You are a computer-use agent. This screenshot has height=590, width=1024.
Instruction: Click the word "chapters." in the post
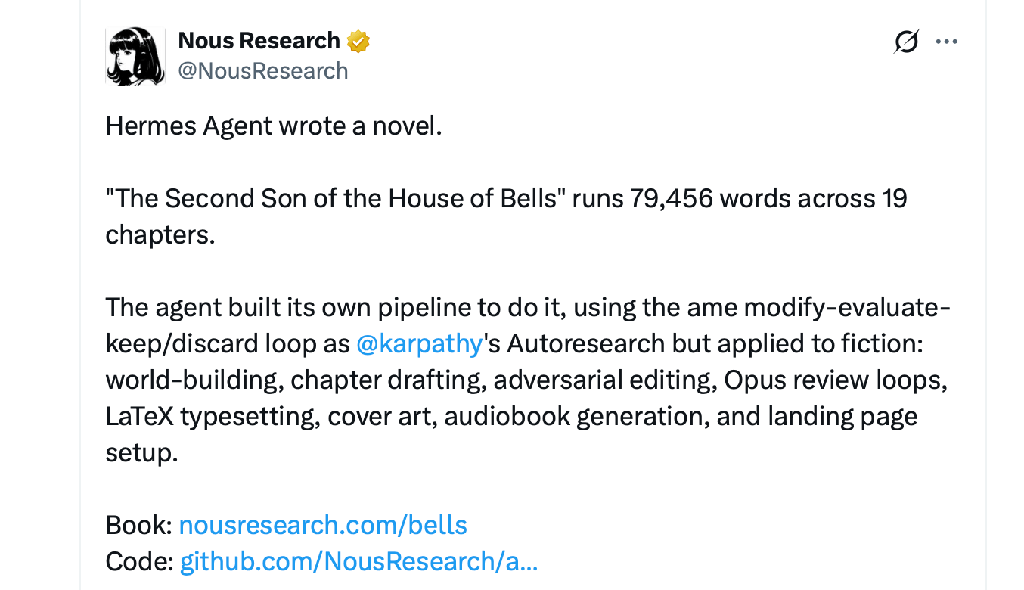click(x=160, y=234)
